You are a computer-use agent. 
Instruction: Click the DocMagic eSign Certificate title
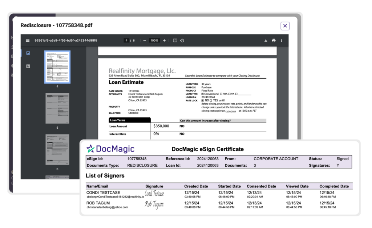[x=207, y=149]
